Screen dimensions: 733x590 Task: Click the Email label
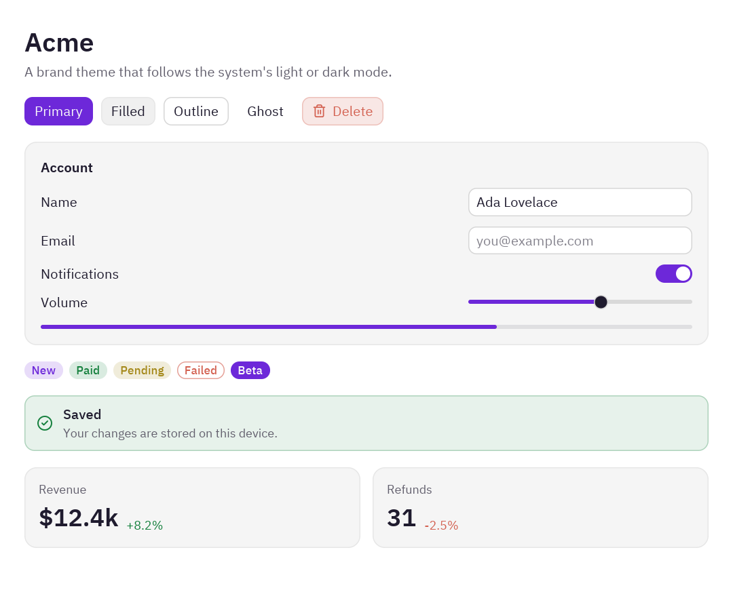pos(58,241)
